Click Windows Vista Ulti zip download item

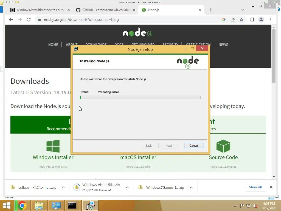(x=97, y=187)
